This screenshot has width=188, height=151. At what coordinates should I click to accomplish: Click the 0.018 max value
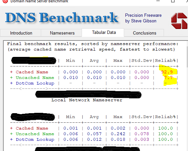click(x=118, y=139)
